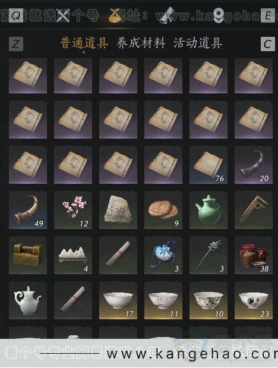This screenshot has height=368, width=278.
Task: Switch to the 普通道具 tab
Action: 84,43
